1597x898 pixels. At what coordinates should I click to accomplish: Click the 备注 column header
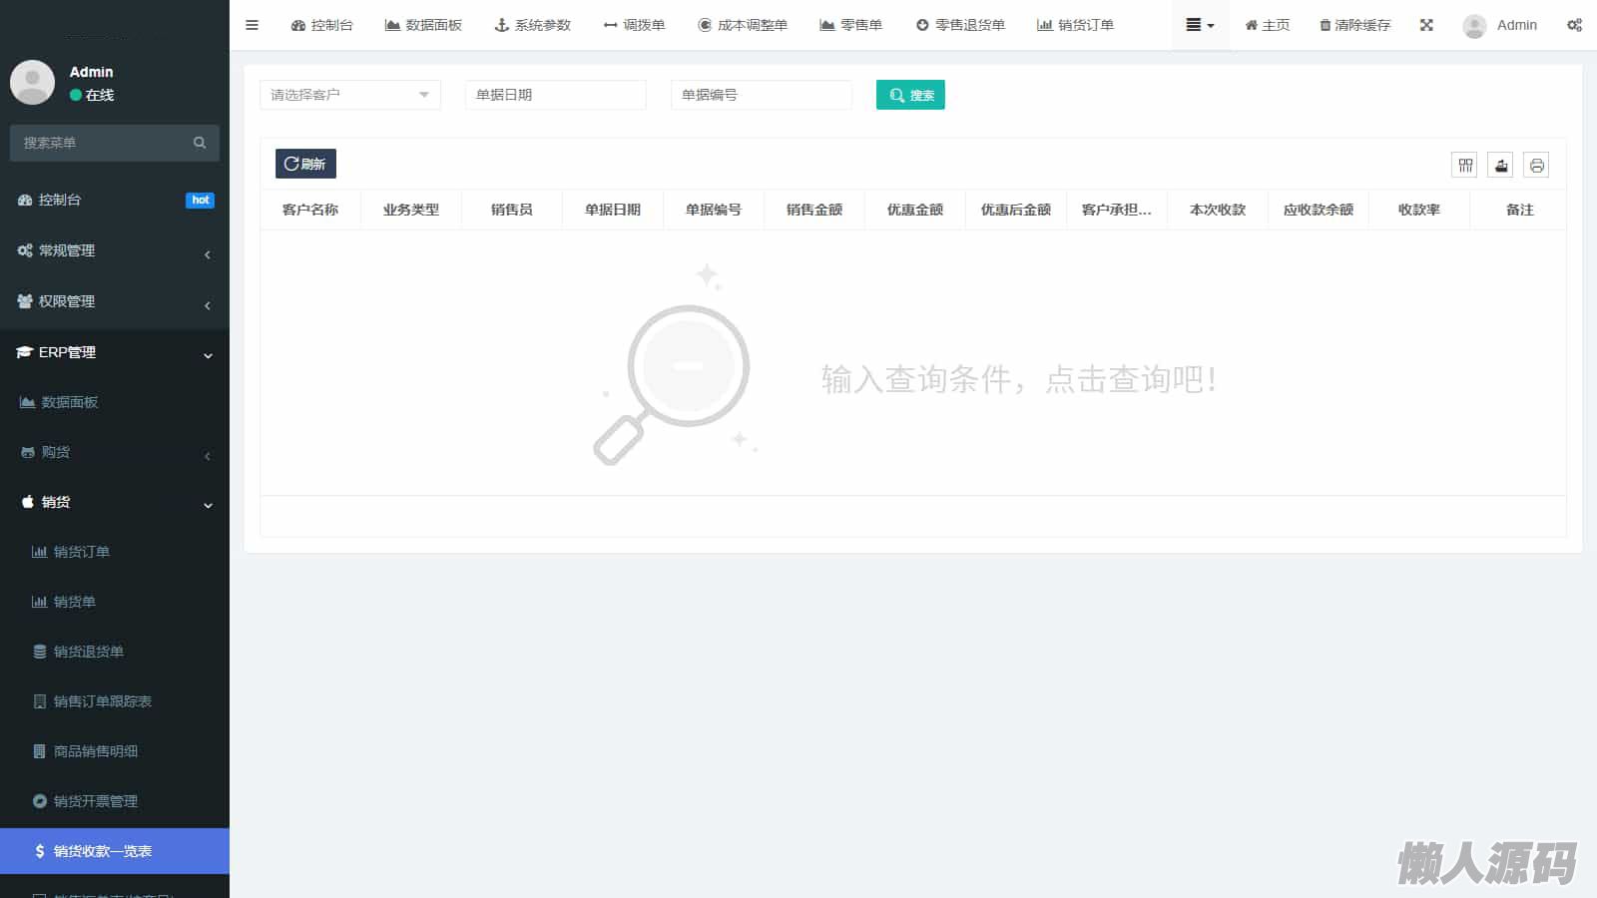pos(1519,210)
